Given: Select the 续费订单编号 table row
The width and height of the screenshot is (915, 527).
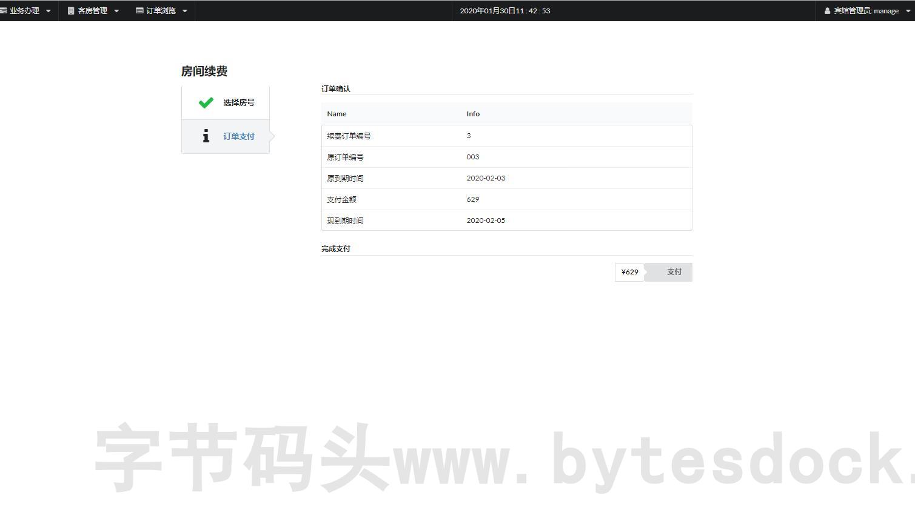Looking at the screenshot, I should [506, 135].
